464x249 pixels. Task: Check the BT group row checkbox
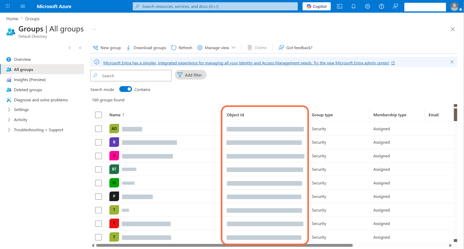pyautogui.click(x=98, y=169)
